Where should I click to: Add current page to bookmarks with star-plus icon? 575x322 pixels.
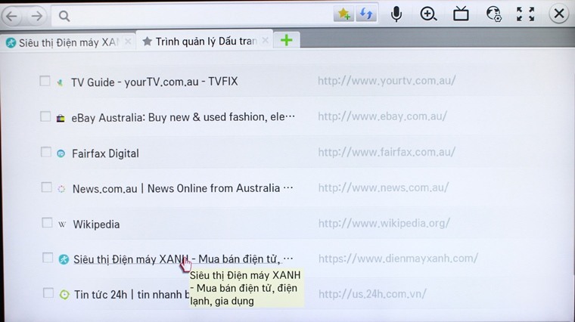343,14
